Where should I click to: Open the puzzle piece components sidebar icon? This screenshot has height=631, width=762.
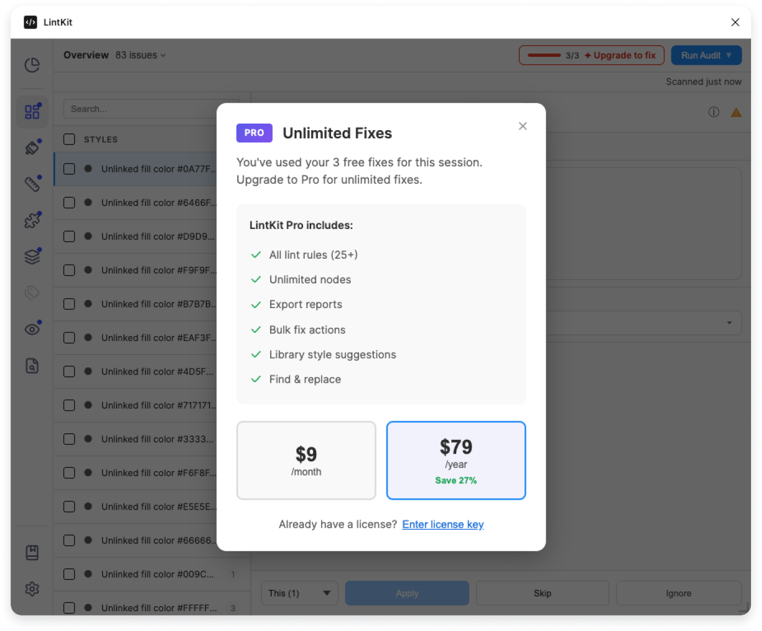pos(32,220)
